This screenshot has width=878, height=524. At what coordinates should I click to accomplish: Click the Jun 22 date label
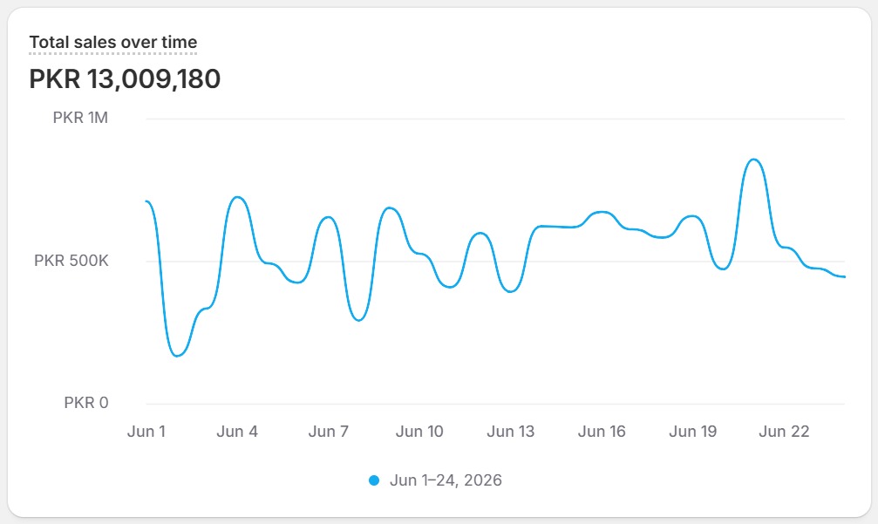coord(784,432)
